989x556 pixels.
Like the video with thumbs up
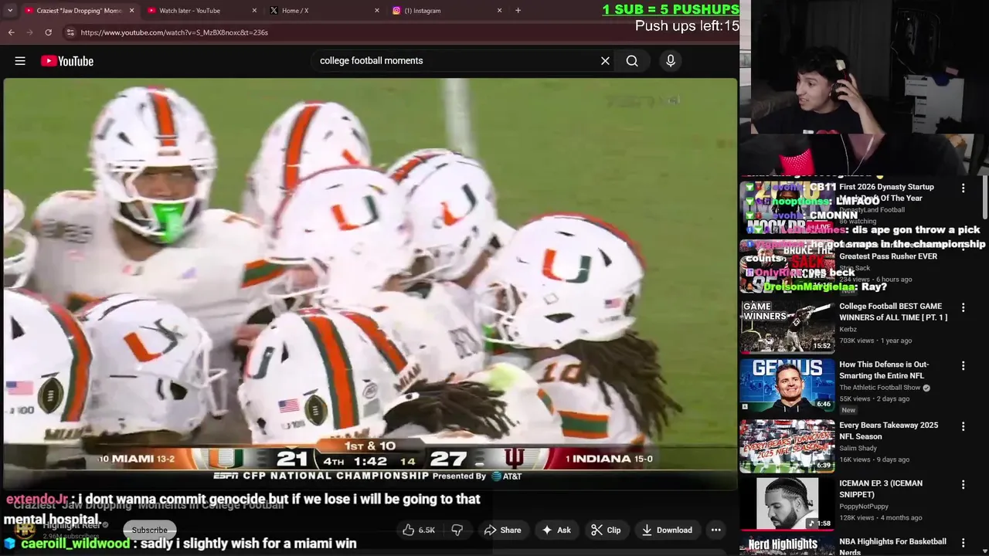point(418,530)
